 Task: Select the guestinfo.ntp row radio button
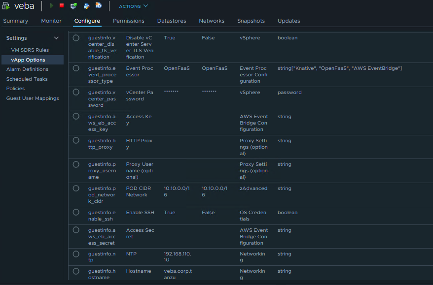click(x=76, y=254)
